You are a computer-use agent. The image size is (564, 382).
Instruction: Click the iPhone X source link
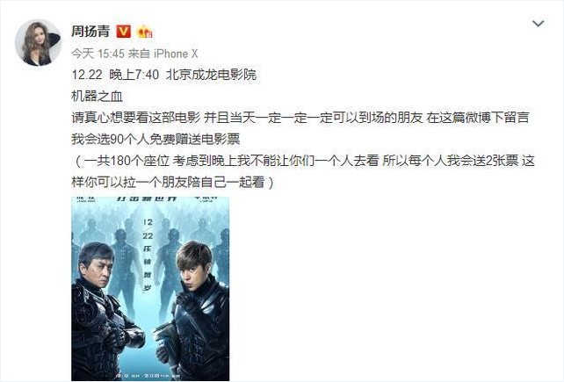coord(176,54)
